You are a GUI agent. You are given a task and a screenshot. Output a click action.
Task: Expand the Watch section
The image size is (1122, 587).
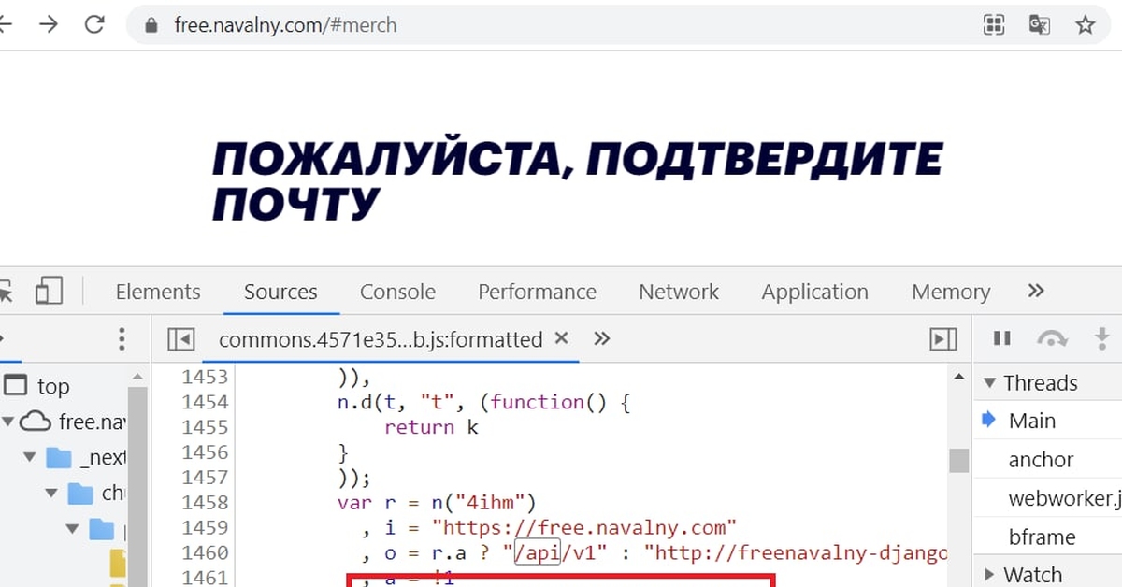[989, 574]
